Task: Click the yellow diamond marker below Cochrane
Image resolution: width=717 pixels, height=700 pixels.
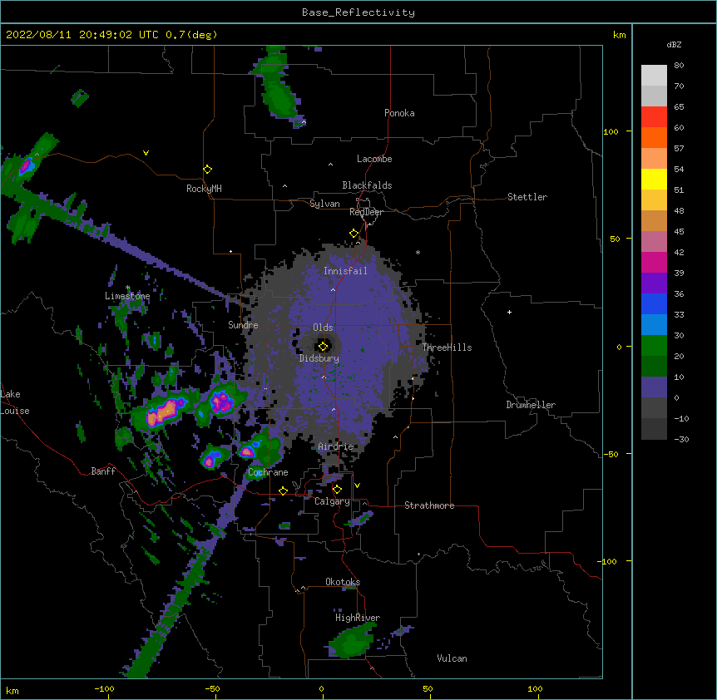Action: click(x=283, y=490)
